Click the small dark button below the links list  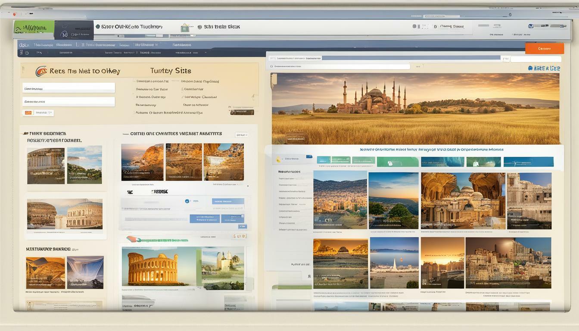coord(242,112)
